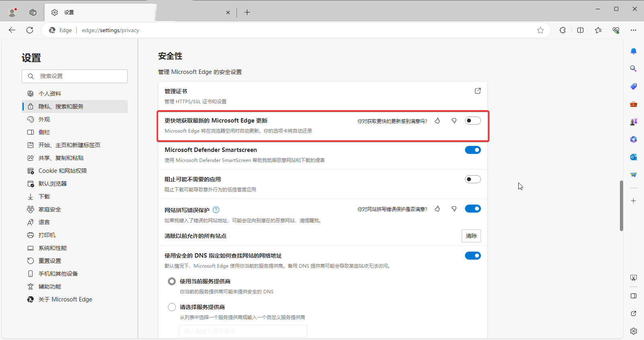
Task: Open 隐私、搜索和服务 settings section
Action: pos(75,107)
